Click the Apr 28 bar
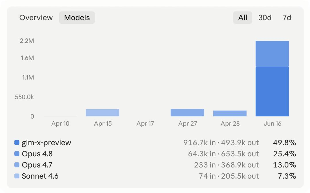 pyautogui.click(x=230, y=113)
